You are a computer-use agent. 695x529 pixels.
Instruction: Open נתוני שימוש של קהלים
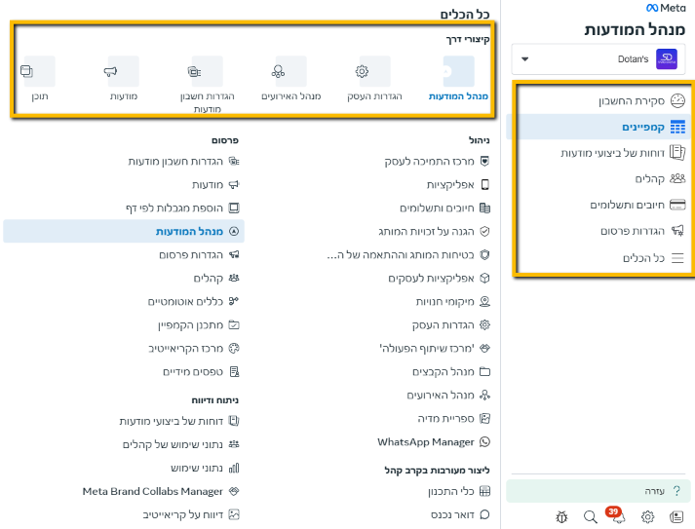181,444
